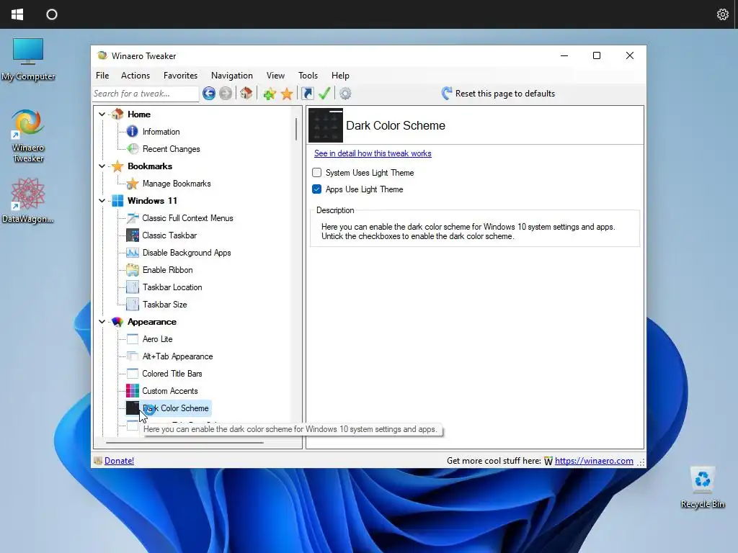This screenshot has height=553, width=738.
Task: Open the Windows Start button
Action: point(17,14)
